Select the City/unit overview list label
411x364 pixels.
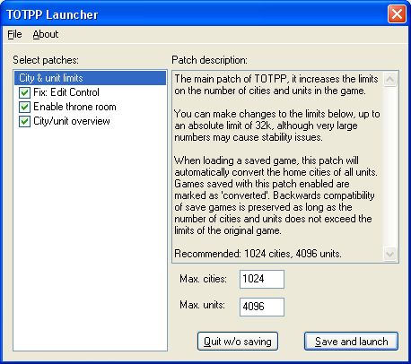point(72,121)
